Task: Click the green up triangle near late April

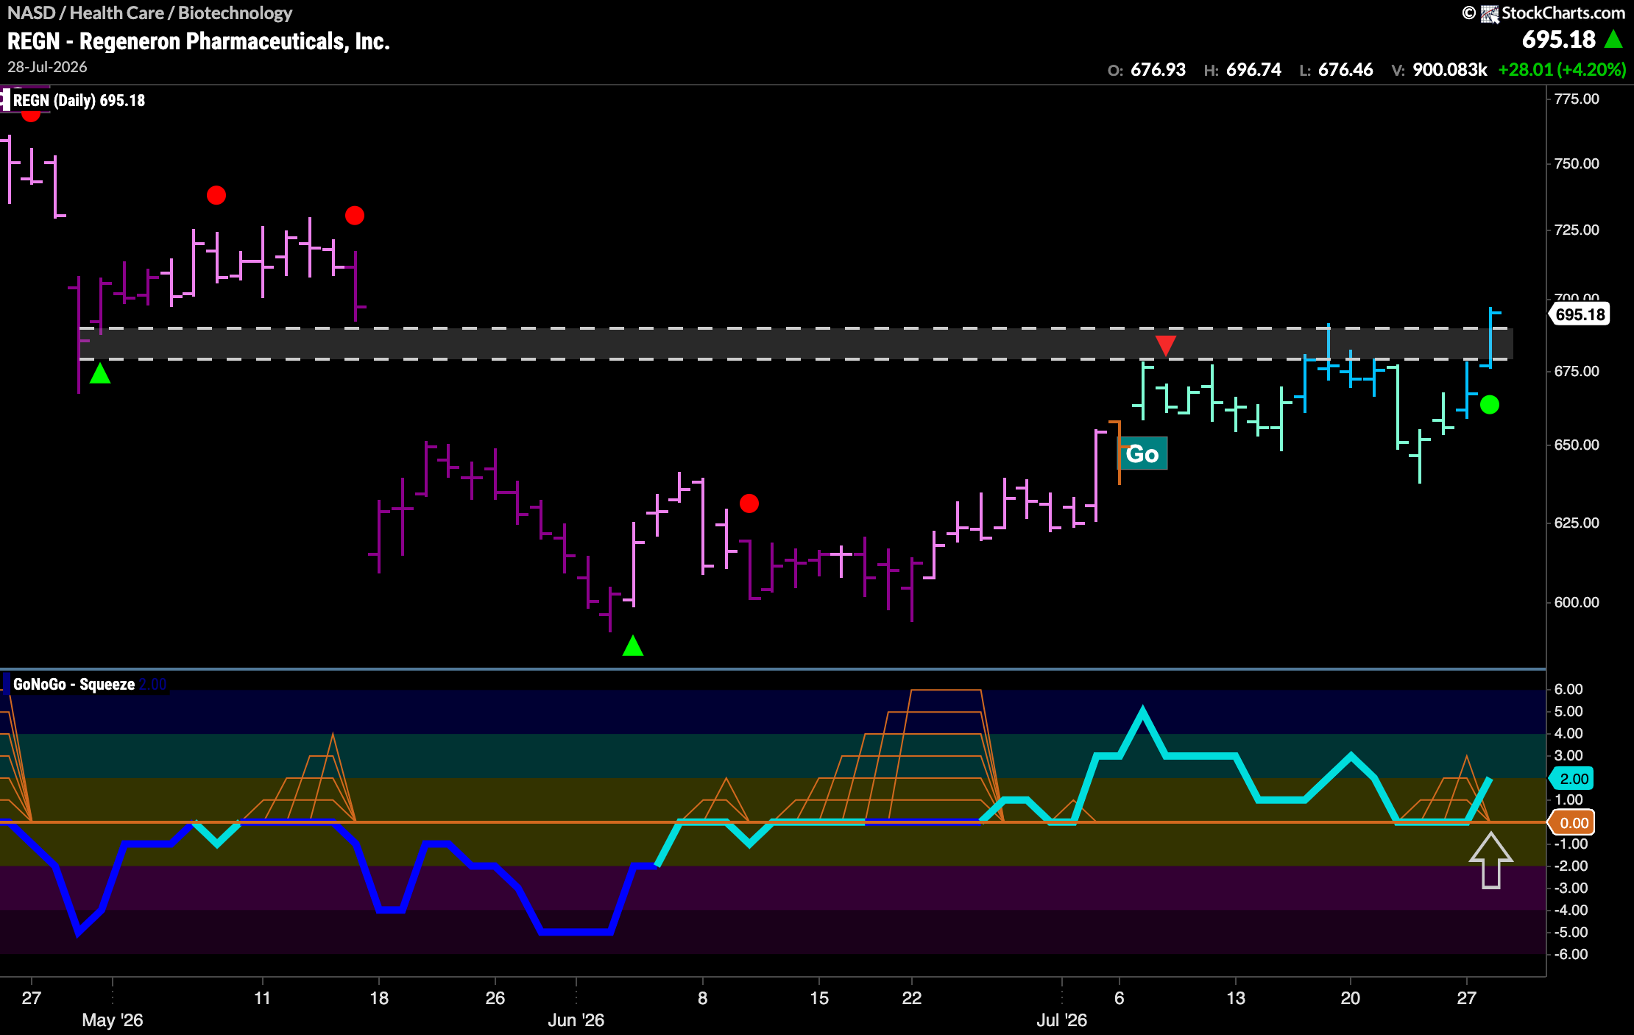Action: pyautogui.click(x=100, y=374)
